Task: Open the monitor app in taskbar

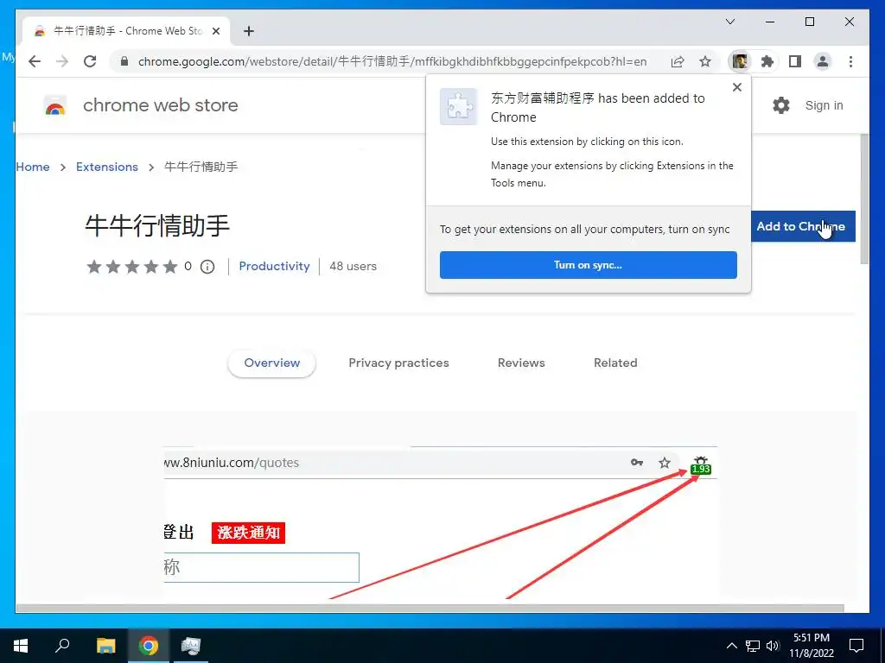Action: tap(191, 646)
